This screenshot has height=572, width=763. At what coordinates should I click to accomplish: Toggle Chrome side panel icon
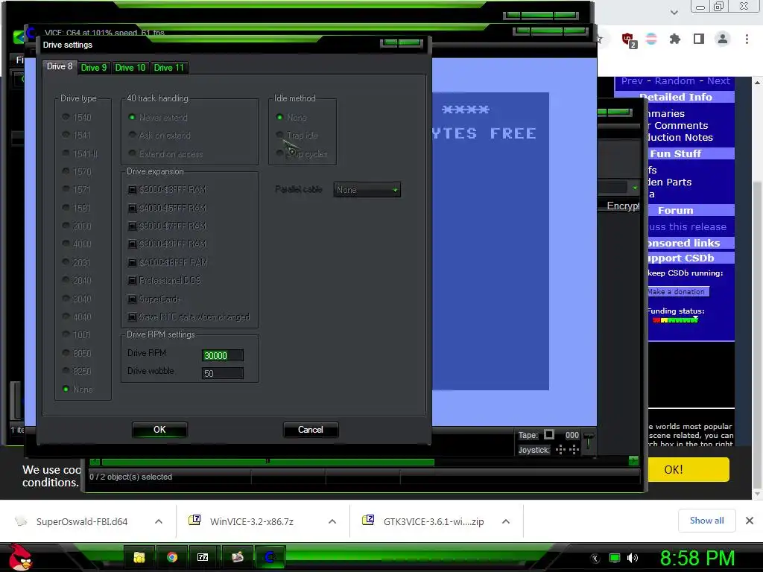(x=699, y=39)
